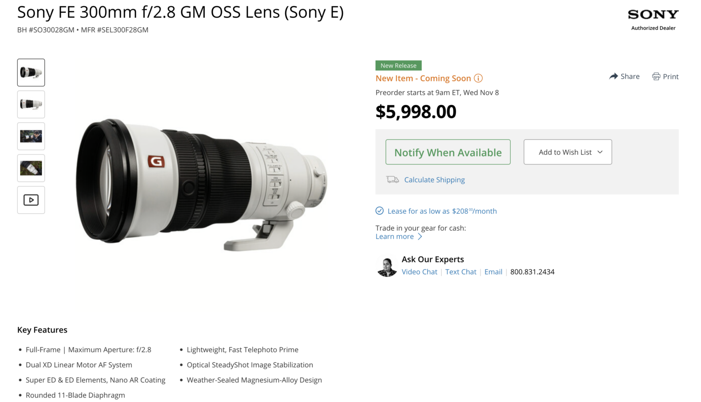Open the Add to Wish List dropdown

pos(567,152)
